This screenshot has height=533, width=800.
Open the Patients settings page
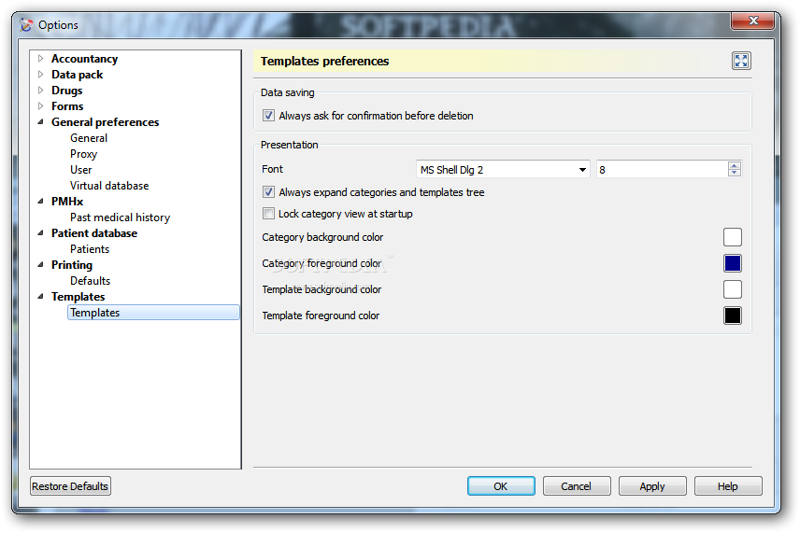90,248
